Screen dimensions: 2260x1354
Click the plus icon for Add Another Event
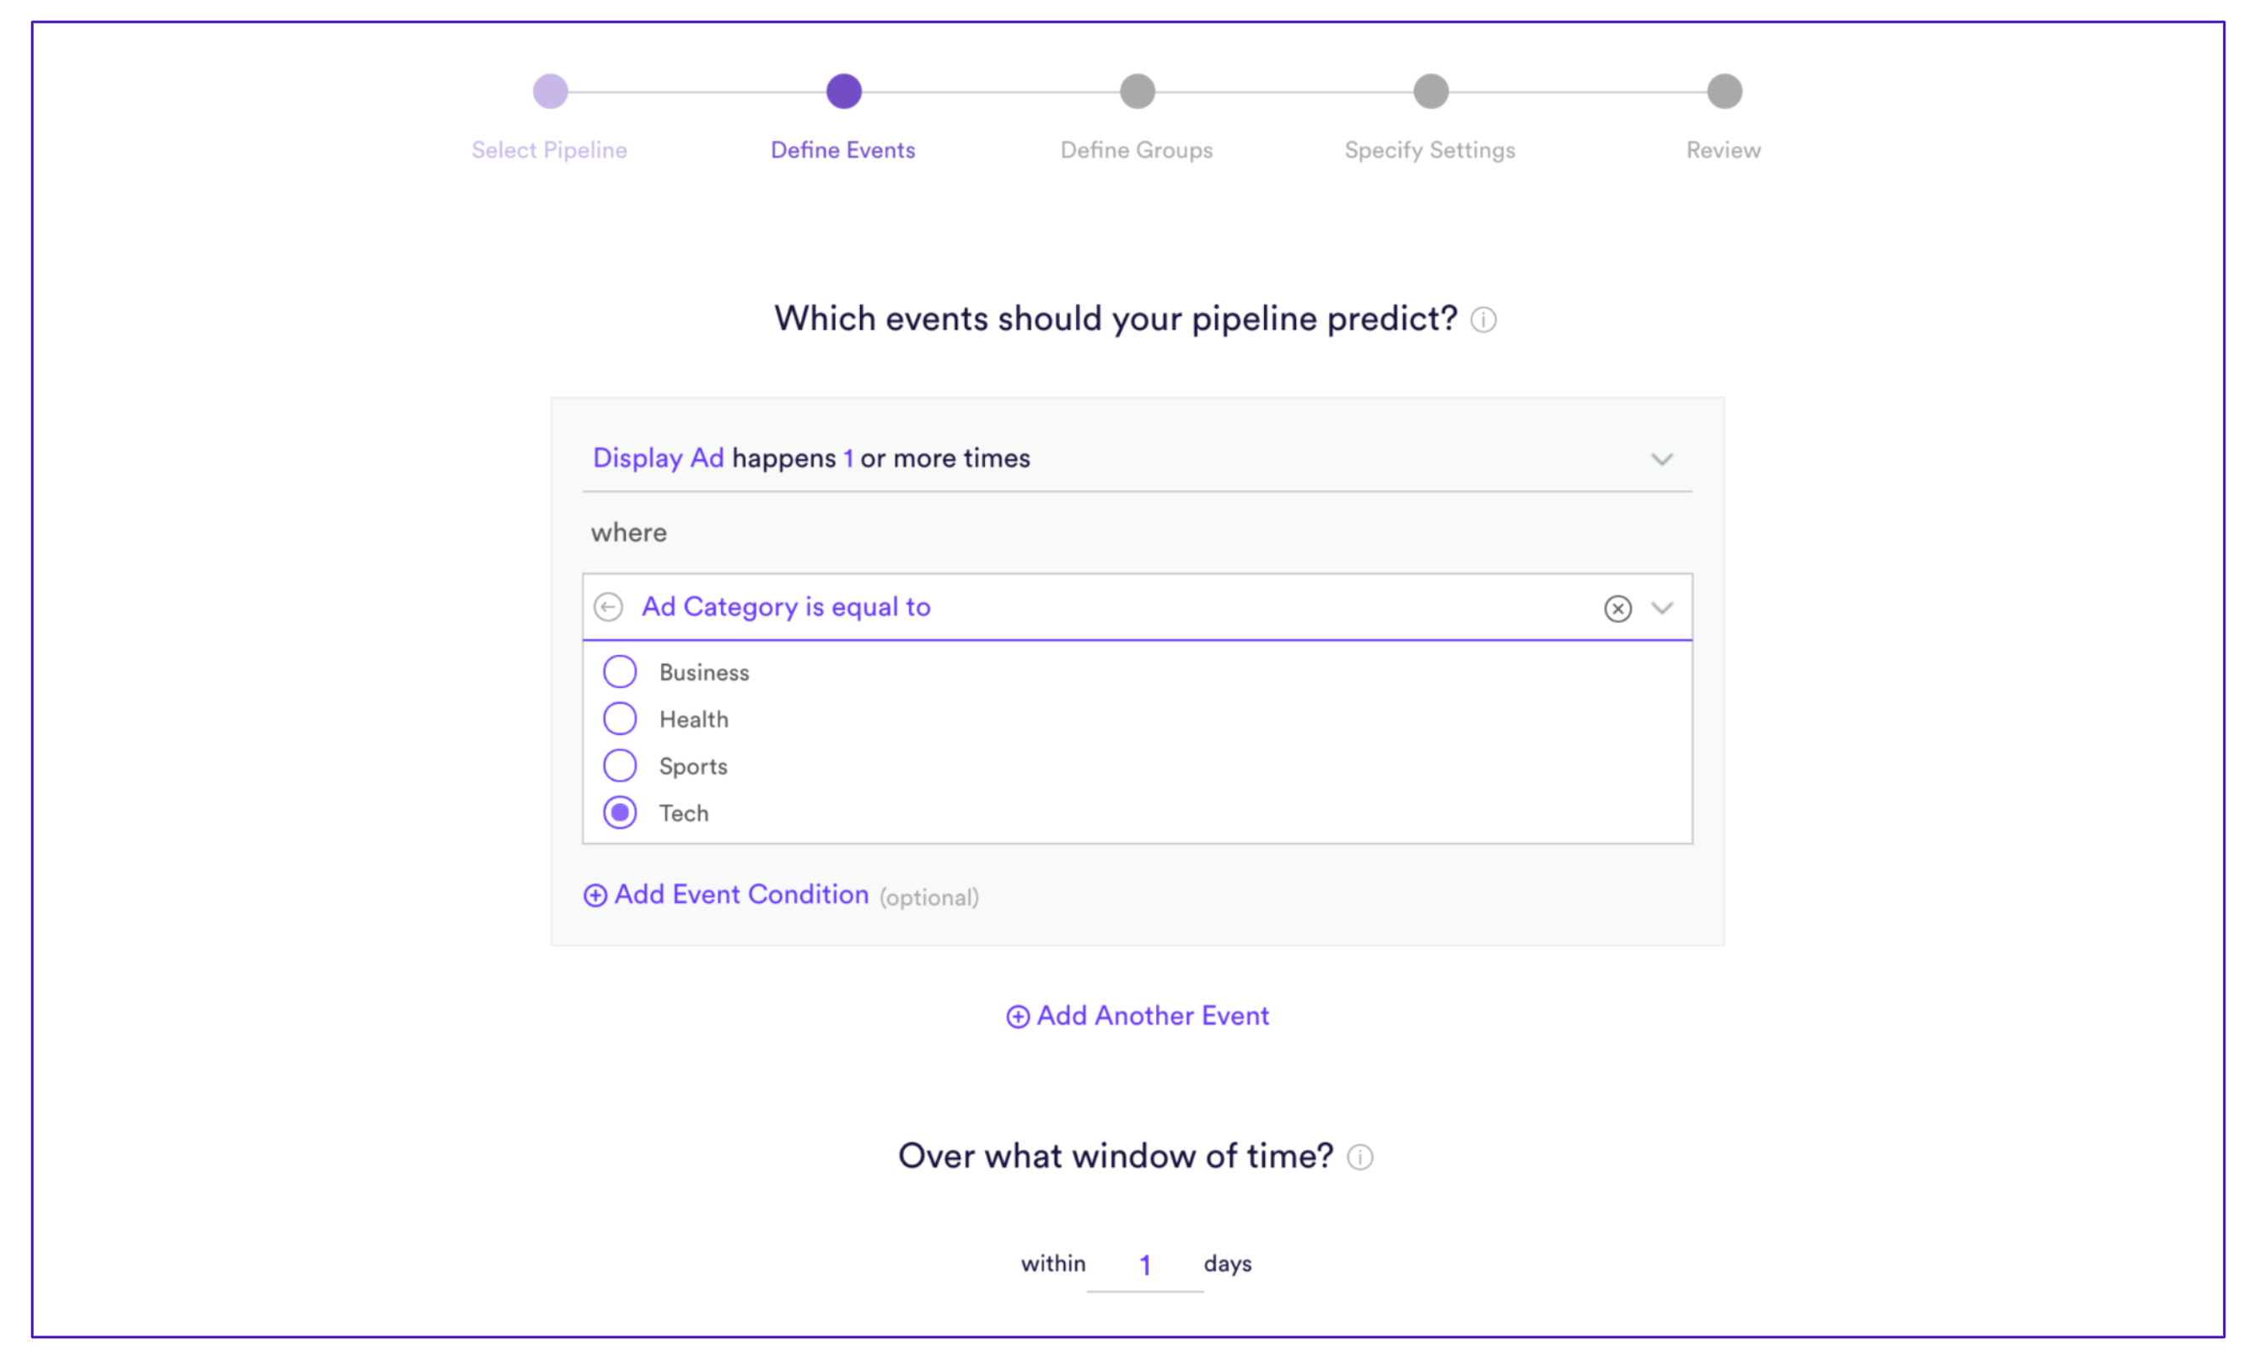click(x=1017, y=1018)
